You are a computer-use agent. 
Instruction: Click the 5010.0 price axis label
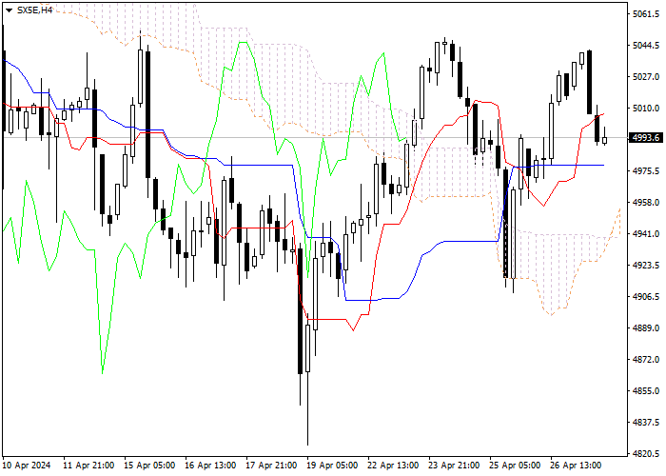pyautogui.click(x=646, y=109)
